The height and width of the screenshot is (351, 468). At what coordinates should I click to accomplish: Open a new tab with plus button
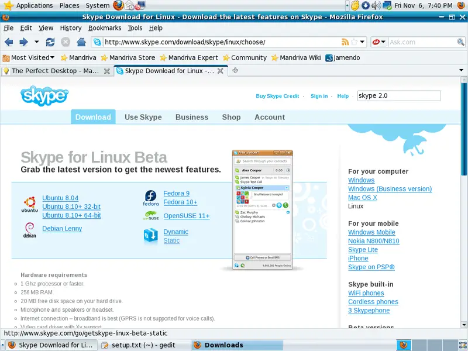tap(235, 70)
